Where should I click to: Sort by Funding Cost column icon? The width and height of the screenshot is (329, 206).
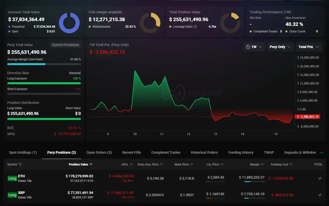pos(291,164)
